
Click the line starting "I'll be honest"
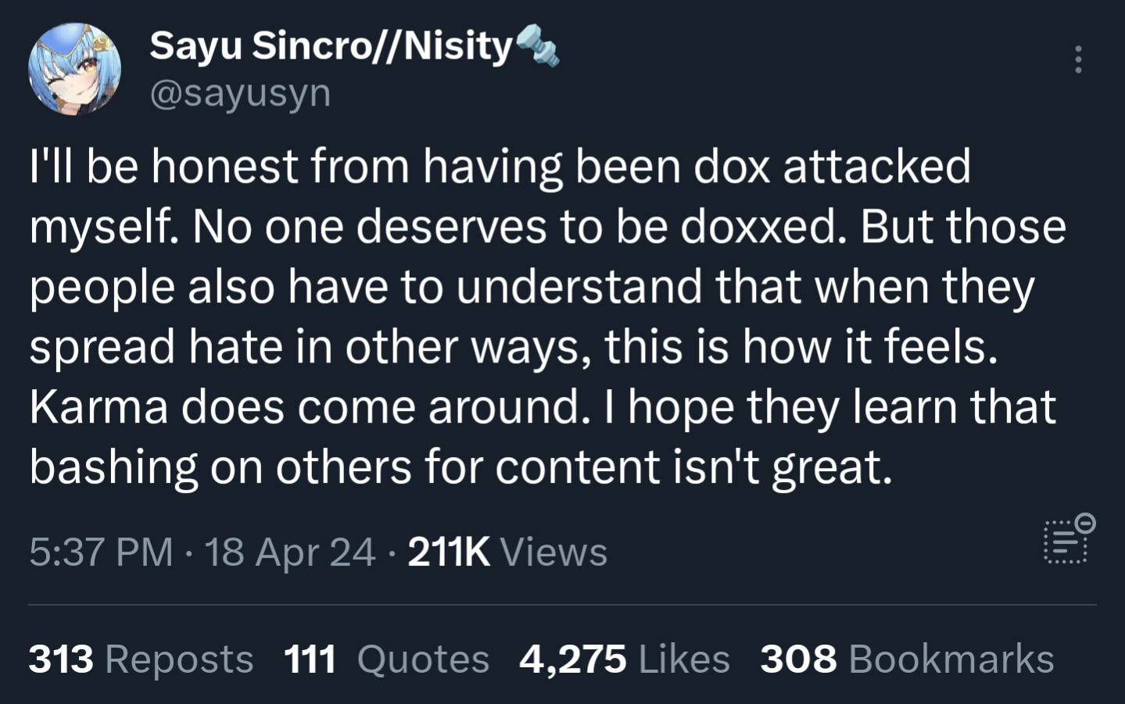pos(500,166)
